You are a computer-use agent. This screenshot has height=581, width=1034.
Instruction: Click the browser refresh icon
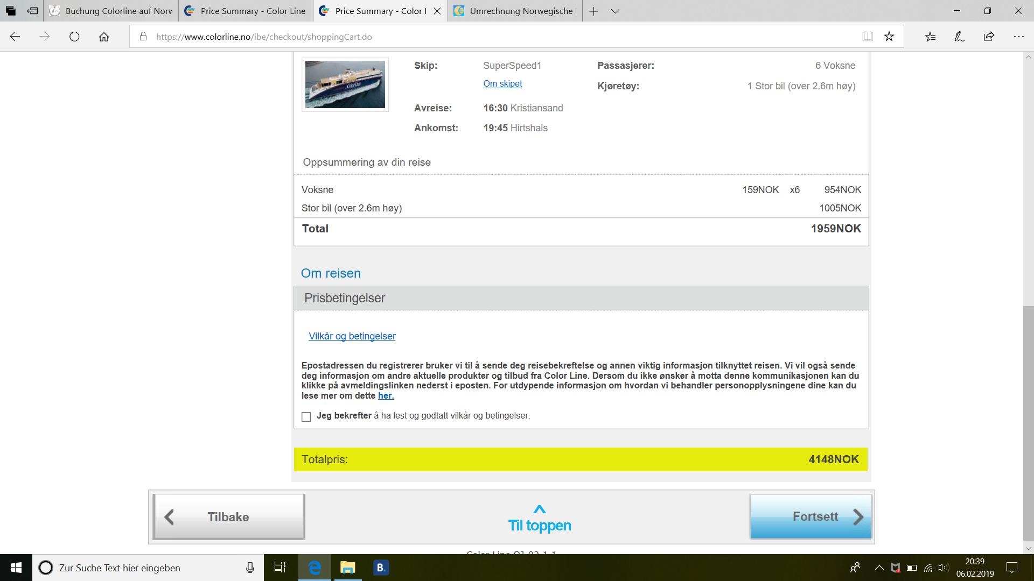[74, 37]
